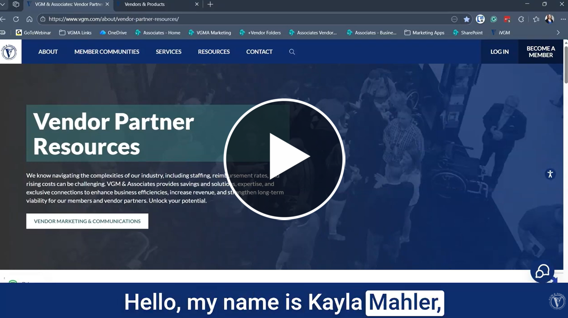The image size is (568, 318).
Task: Open the Grammarly extension icon
Action: point(494,19)
